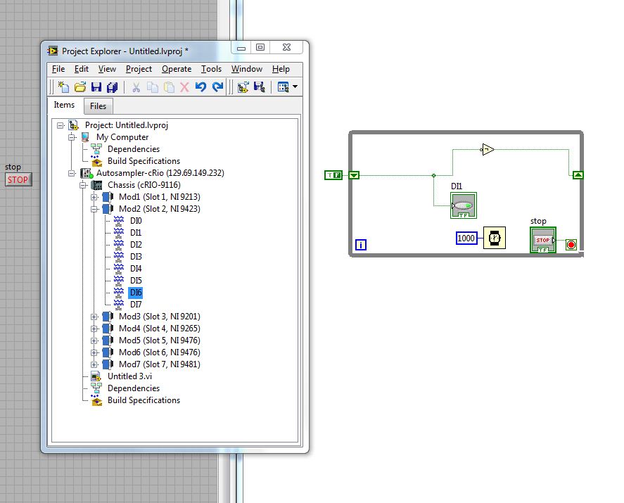
Task: Click the loop iteration terminal i
Action: pos(361,246)
